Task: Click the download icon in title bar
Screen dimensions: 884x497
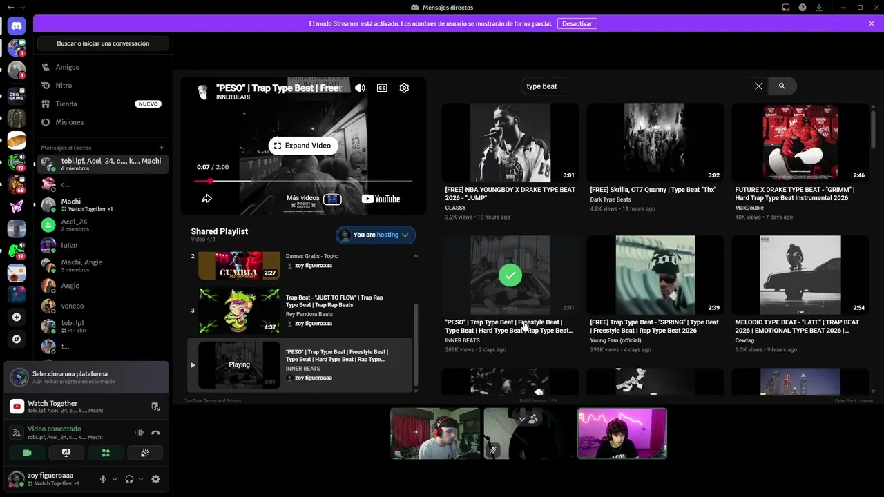Action: (x=819, y=8)
